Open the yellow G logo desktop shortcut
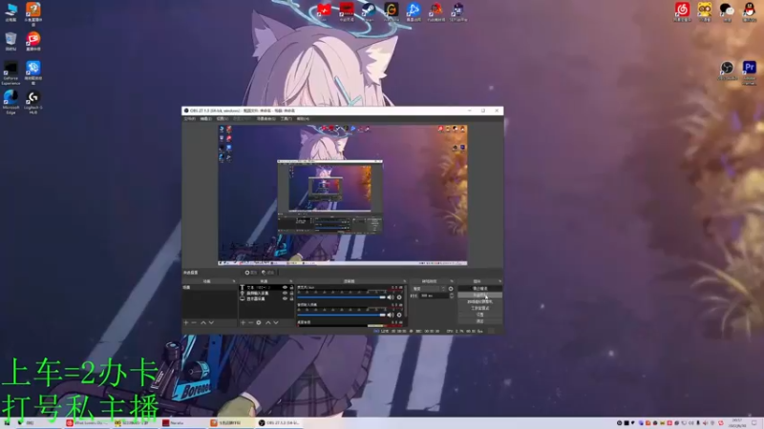The width and height of the screenshot is (764, 429). 392,10
